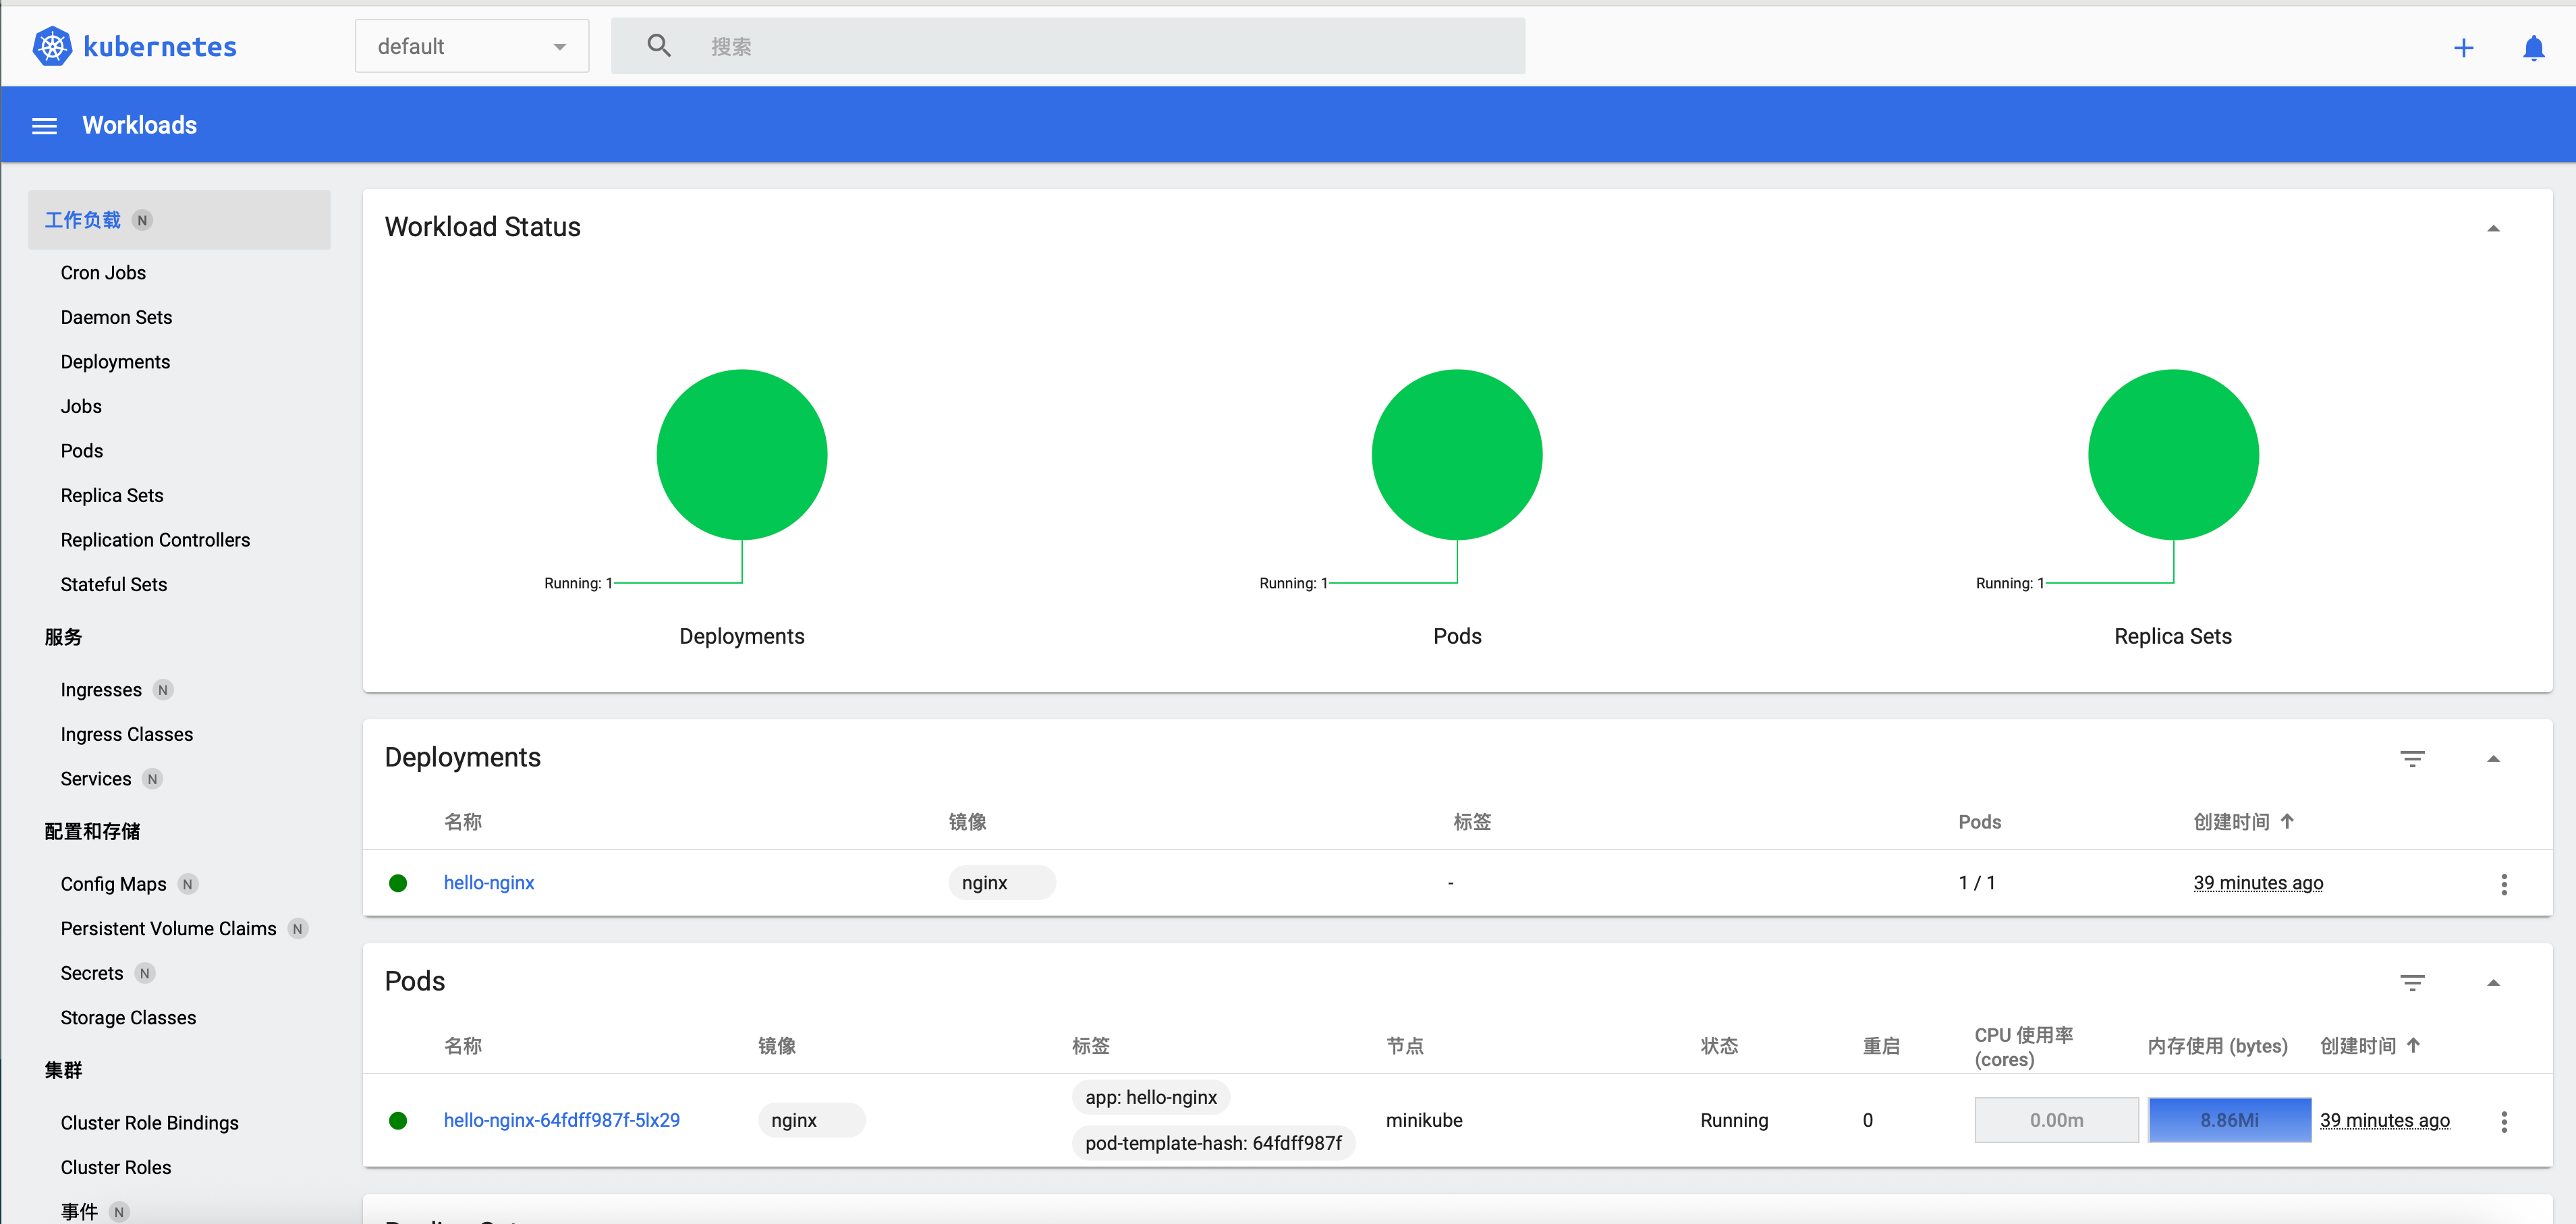
Task: Collapse the Pods card
Action: point(2493,983)
